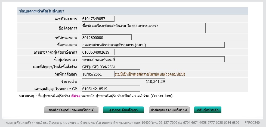This screenshot has width=266, height=127.
Task: Return home with กลับสู่หน้าหลัก button
Action: coord(208,110)
